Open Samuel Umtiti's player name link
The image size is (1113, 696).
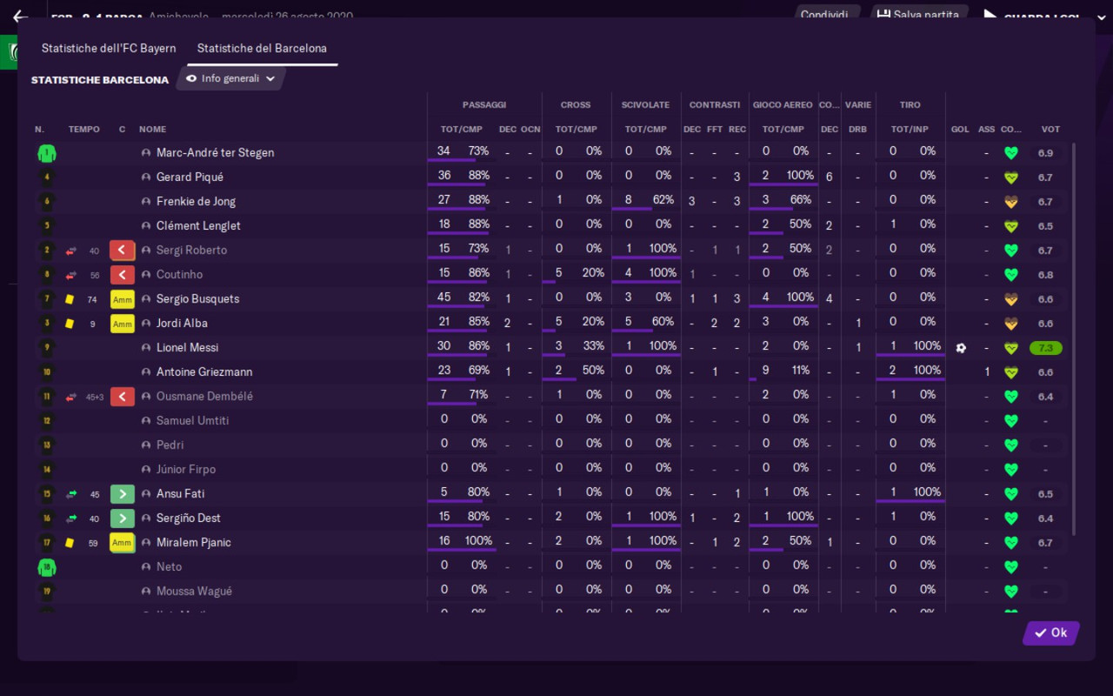pos(193,421)
